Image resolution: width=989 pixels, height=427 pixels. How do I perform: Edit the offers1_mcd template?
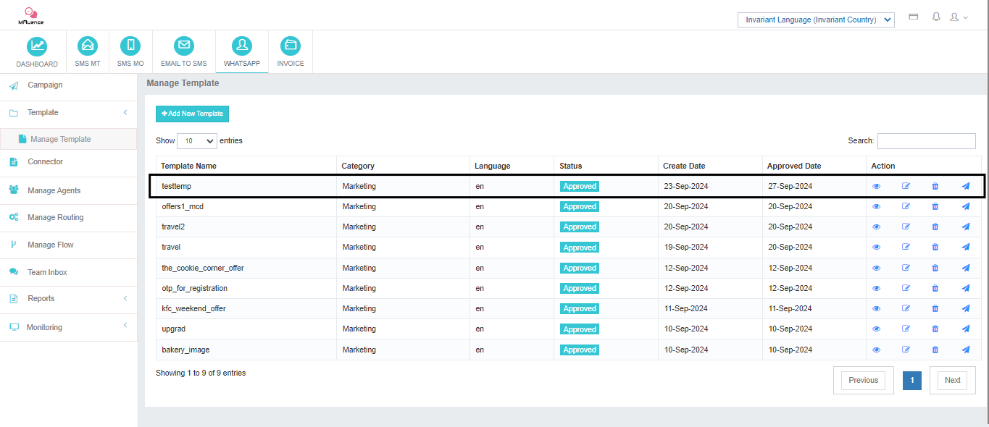pyautogui.click(x=906, y=207)
